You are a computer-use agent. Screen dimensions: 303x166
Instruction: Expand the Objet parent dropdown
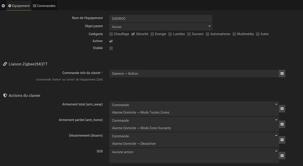point(161,27)
